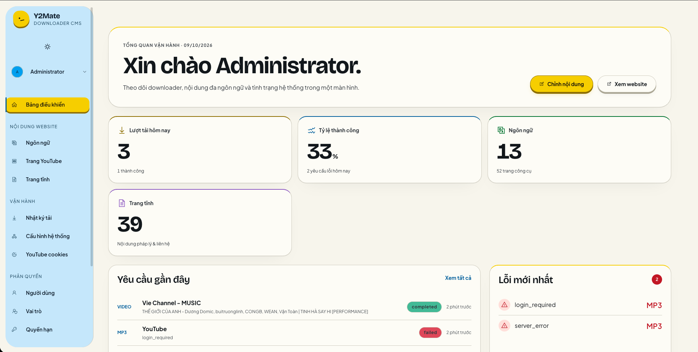Click the document icon beside sidebar Trang tĩnh
The image size is (698, 352).
(14, 179)
